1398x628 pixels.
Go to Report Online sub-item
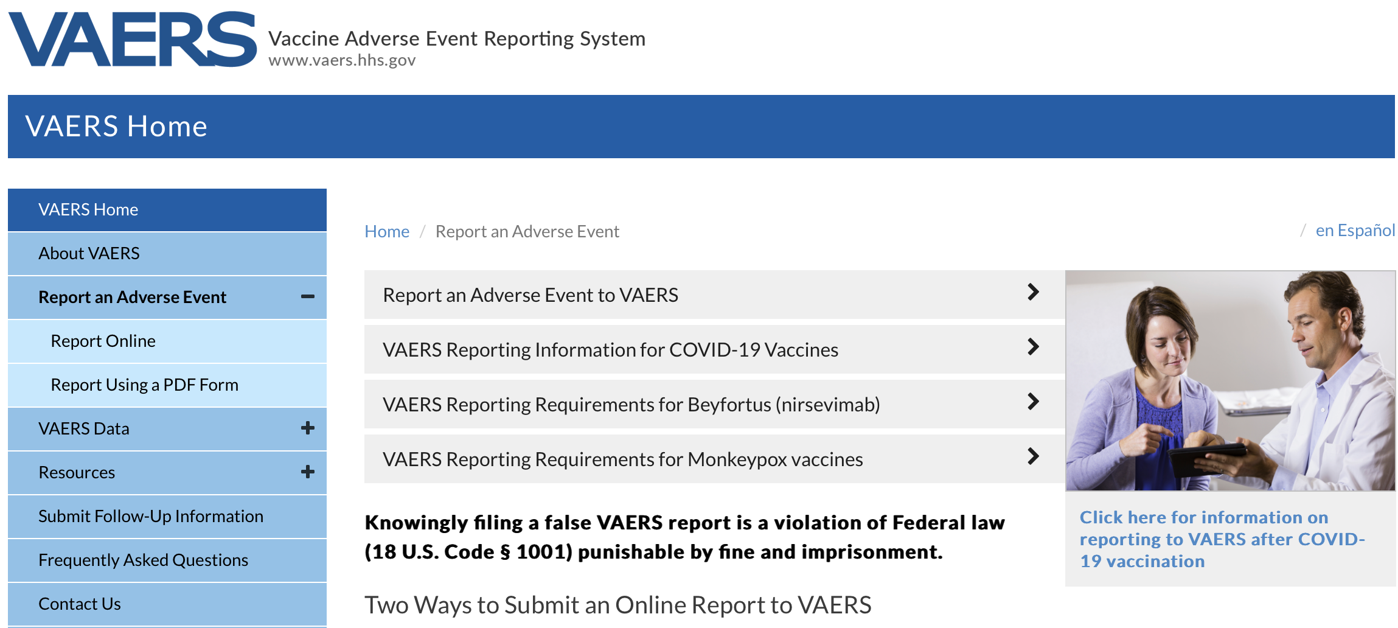(x=167, y=341)
